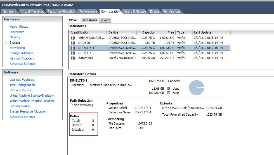Open Virtual Machine Startup/Shutdown settings
274x155 pixels.
[32, 96]
